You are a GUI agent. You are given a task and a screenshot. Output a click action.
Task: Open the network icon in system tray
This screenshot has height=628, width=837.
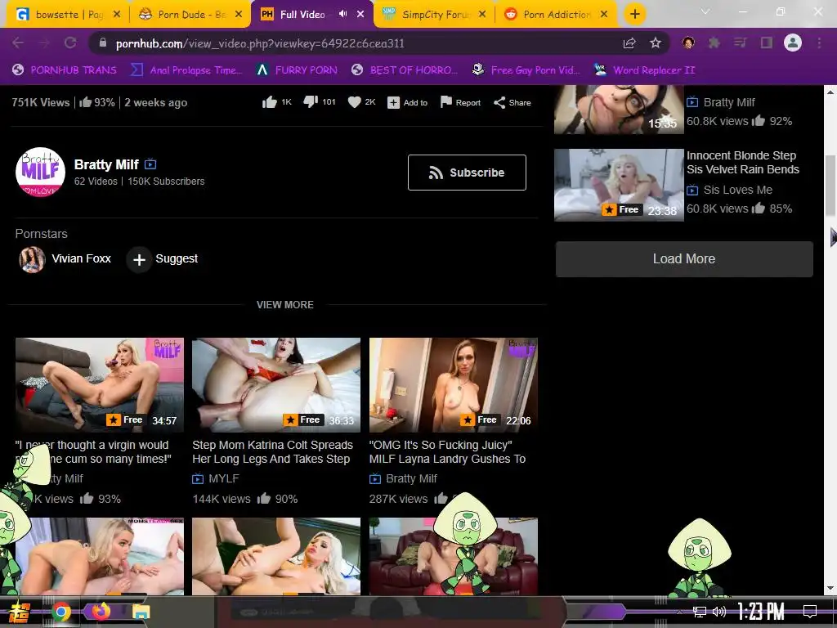[x=699, y=612]
